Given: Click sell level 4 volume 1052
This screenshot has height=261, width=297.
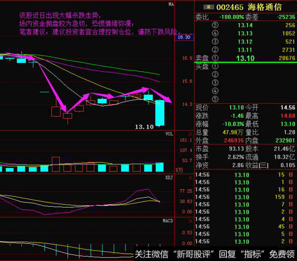Looking at the screenshot, I should (289, 34).
